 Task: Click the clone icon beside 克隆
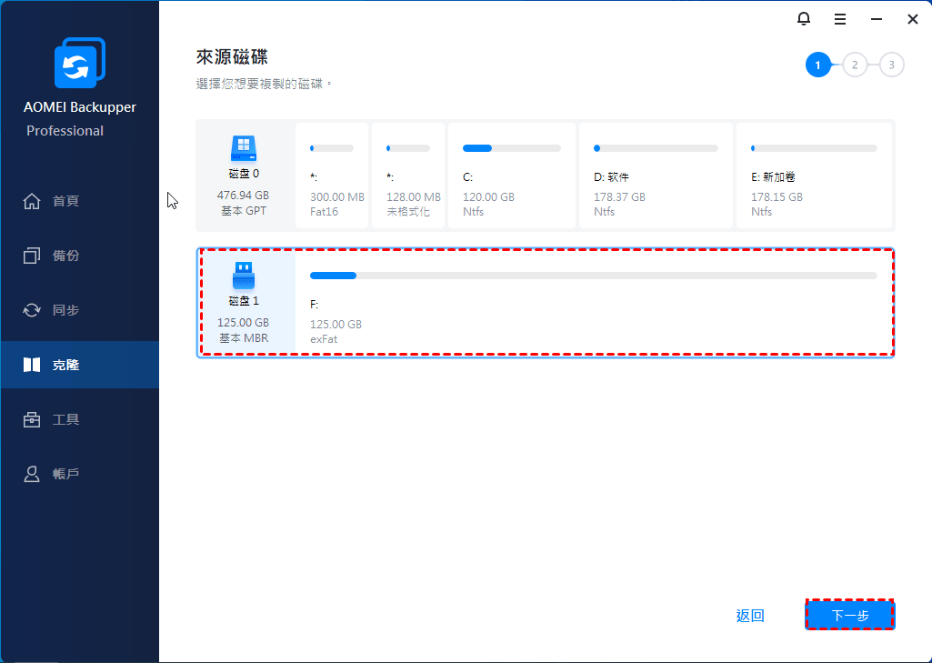[x=32, y=365]
